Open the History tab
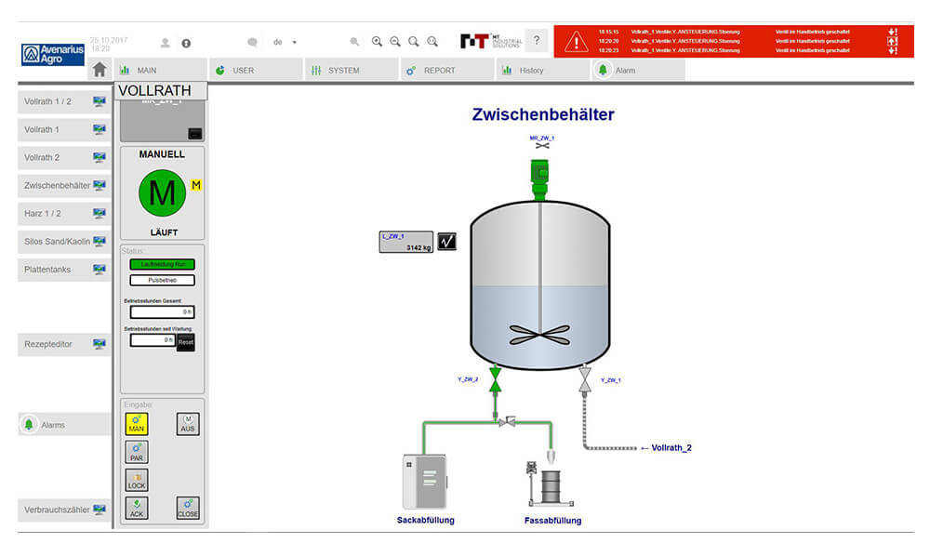930x556 pixels. pos(543,70)
